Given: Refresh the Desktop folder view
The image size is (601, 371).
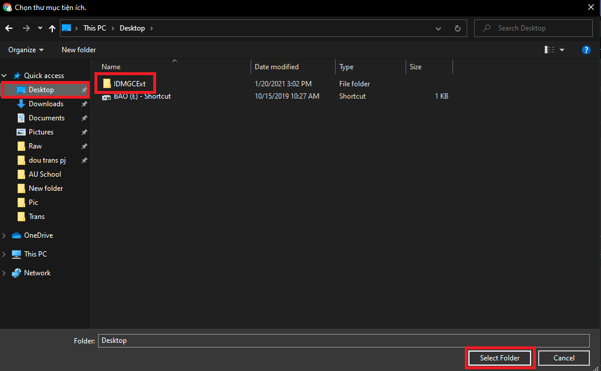Looking at the screenshot, I should click(458, 28).
